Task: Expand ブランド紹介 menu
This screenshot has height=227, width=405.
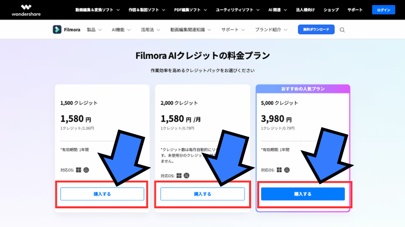Action: (272, 30)
